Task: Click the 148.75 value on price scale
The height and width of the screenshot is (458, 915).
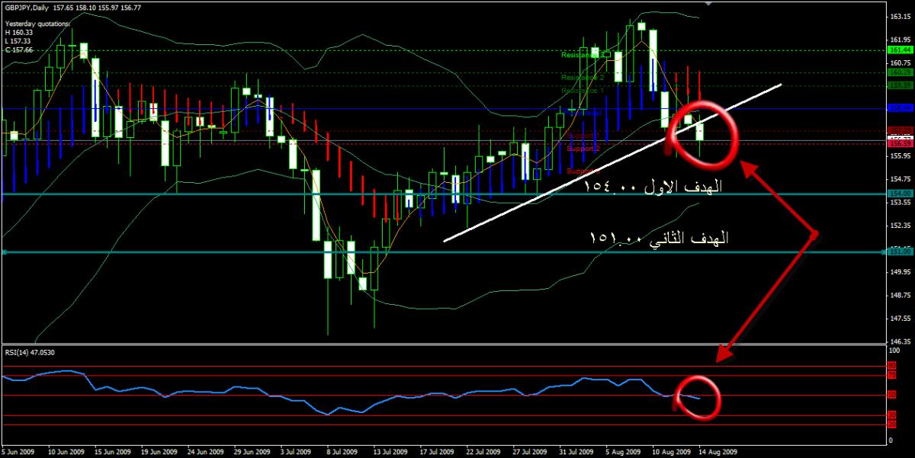Action: pos(901,295)
